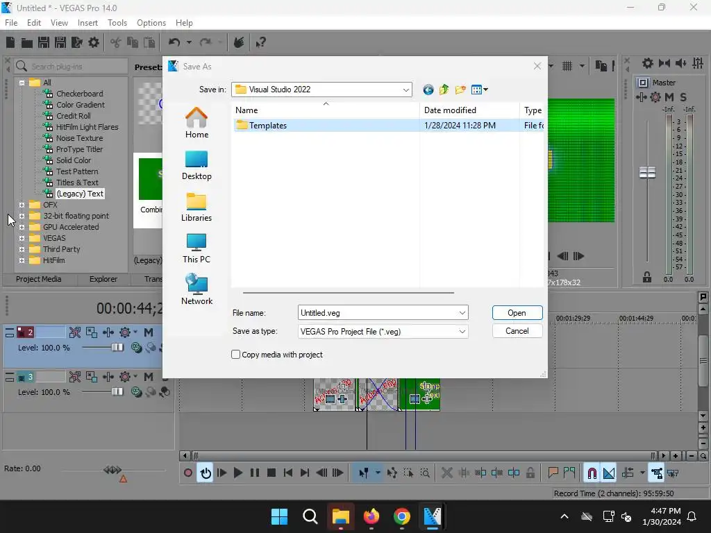Image resolution: width=711 pixels, height=533 pixels.
Task: Click the Project Properties gear icon in toolbar
Action: click(94, 42)
